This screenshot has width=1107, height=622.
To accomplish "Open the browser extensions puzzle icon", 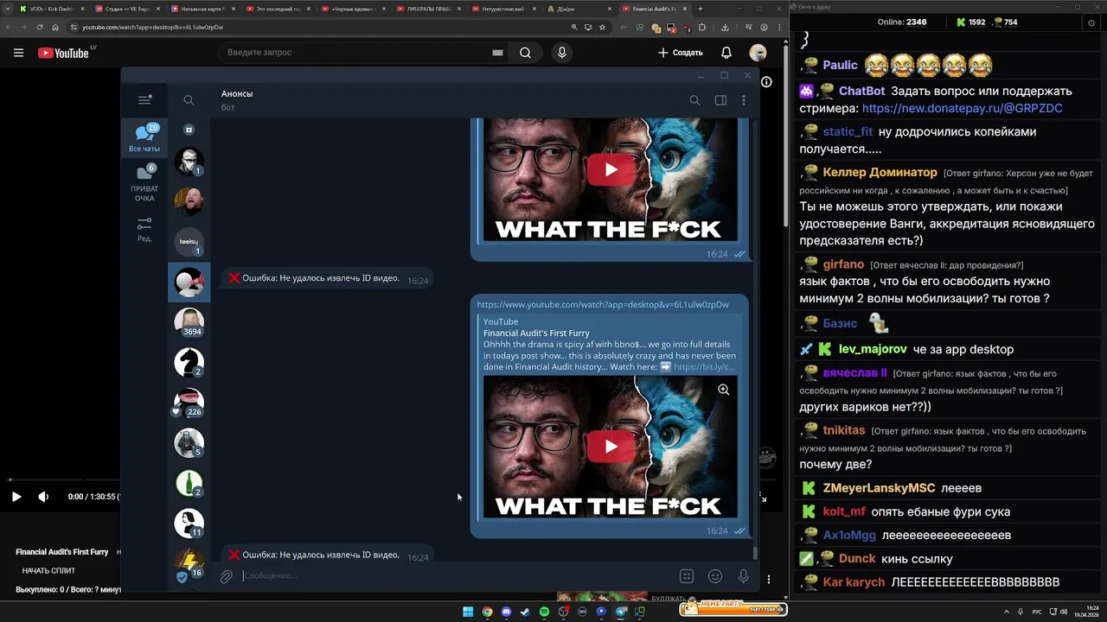I will 702,27.
